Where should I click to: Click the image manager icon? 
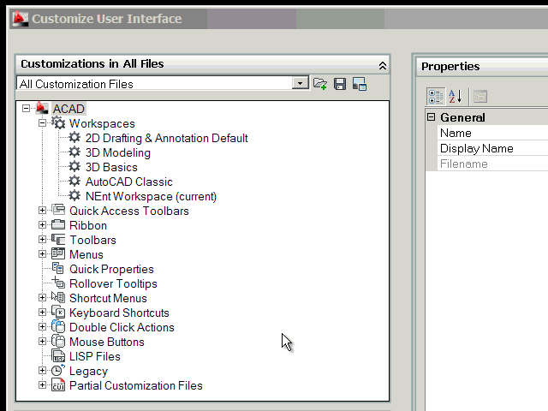tap(360, 84)
